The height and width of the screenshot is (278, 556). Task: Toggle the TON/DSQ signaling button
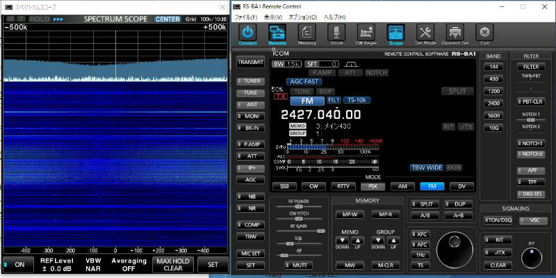click(x=498, y=220)
